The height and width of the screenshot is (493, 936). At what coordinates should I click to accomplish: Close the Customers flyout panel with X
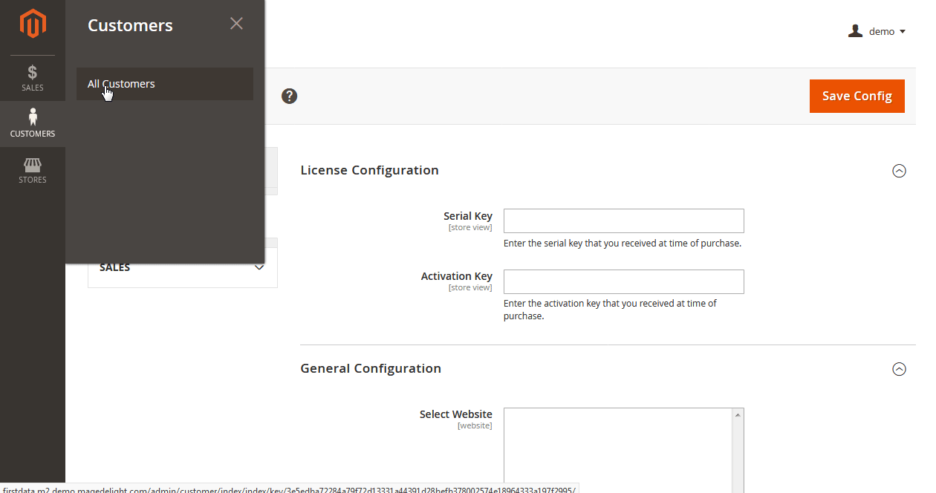click(236, 24)
